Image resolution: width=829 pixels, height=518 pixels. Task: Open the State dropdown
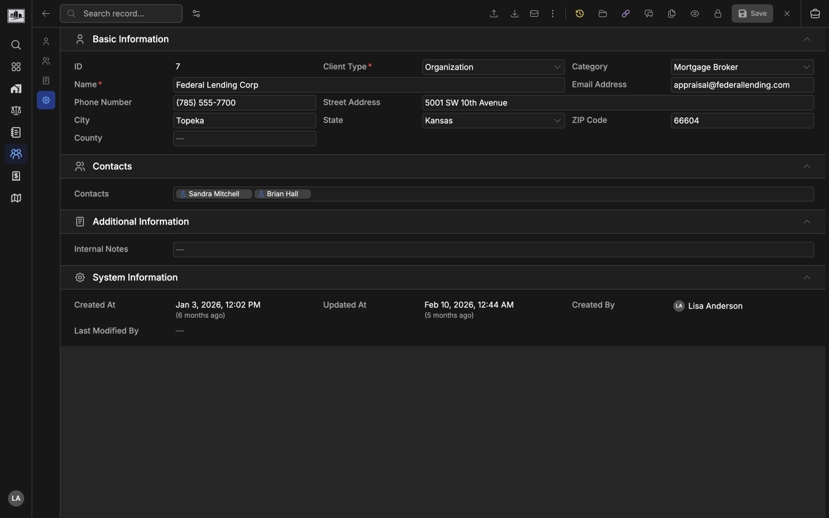493,121
